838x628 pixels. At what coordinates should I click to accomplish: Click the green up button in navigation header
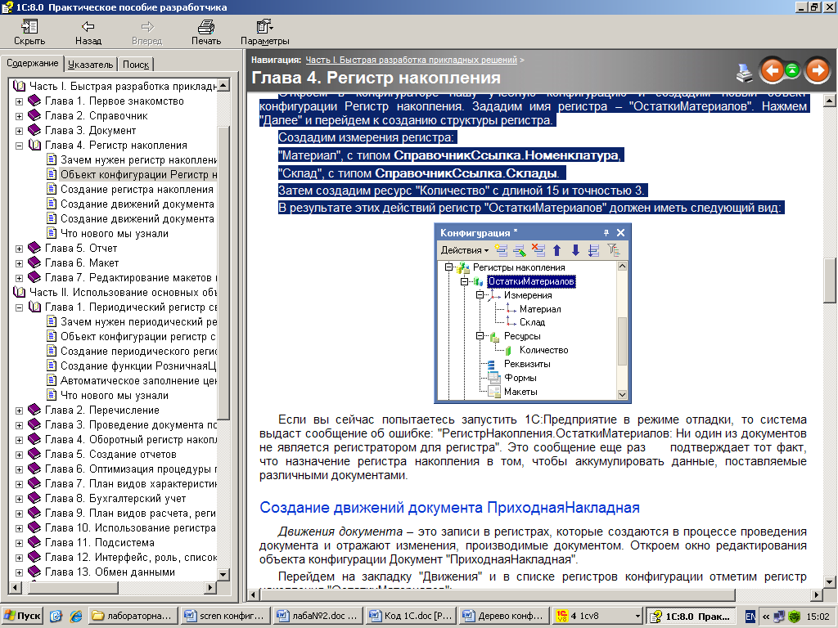click(792, 71)
